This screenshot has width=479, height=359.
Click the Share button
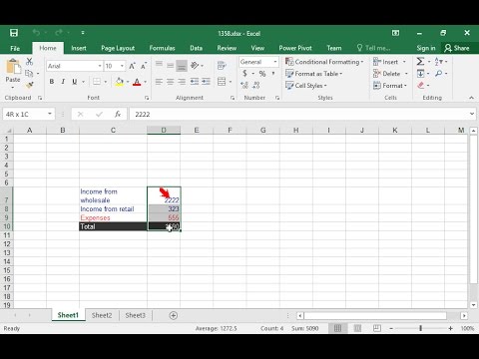click(x=457, y=48)
